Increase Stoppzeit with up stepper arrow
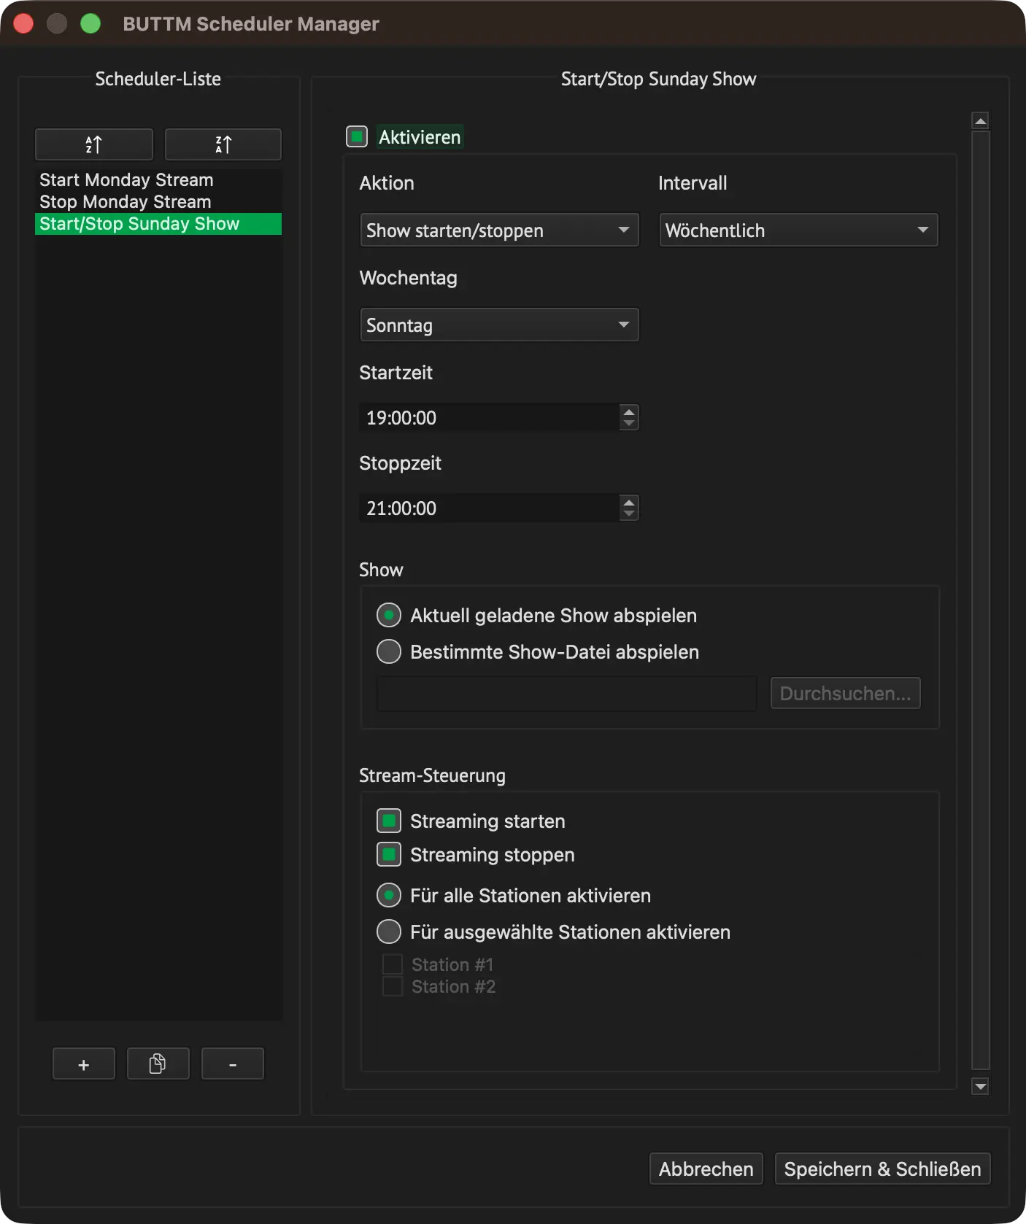1026x1224 pixels. click(629, 502)
